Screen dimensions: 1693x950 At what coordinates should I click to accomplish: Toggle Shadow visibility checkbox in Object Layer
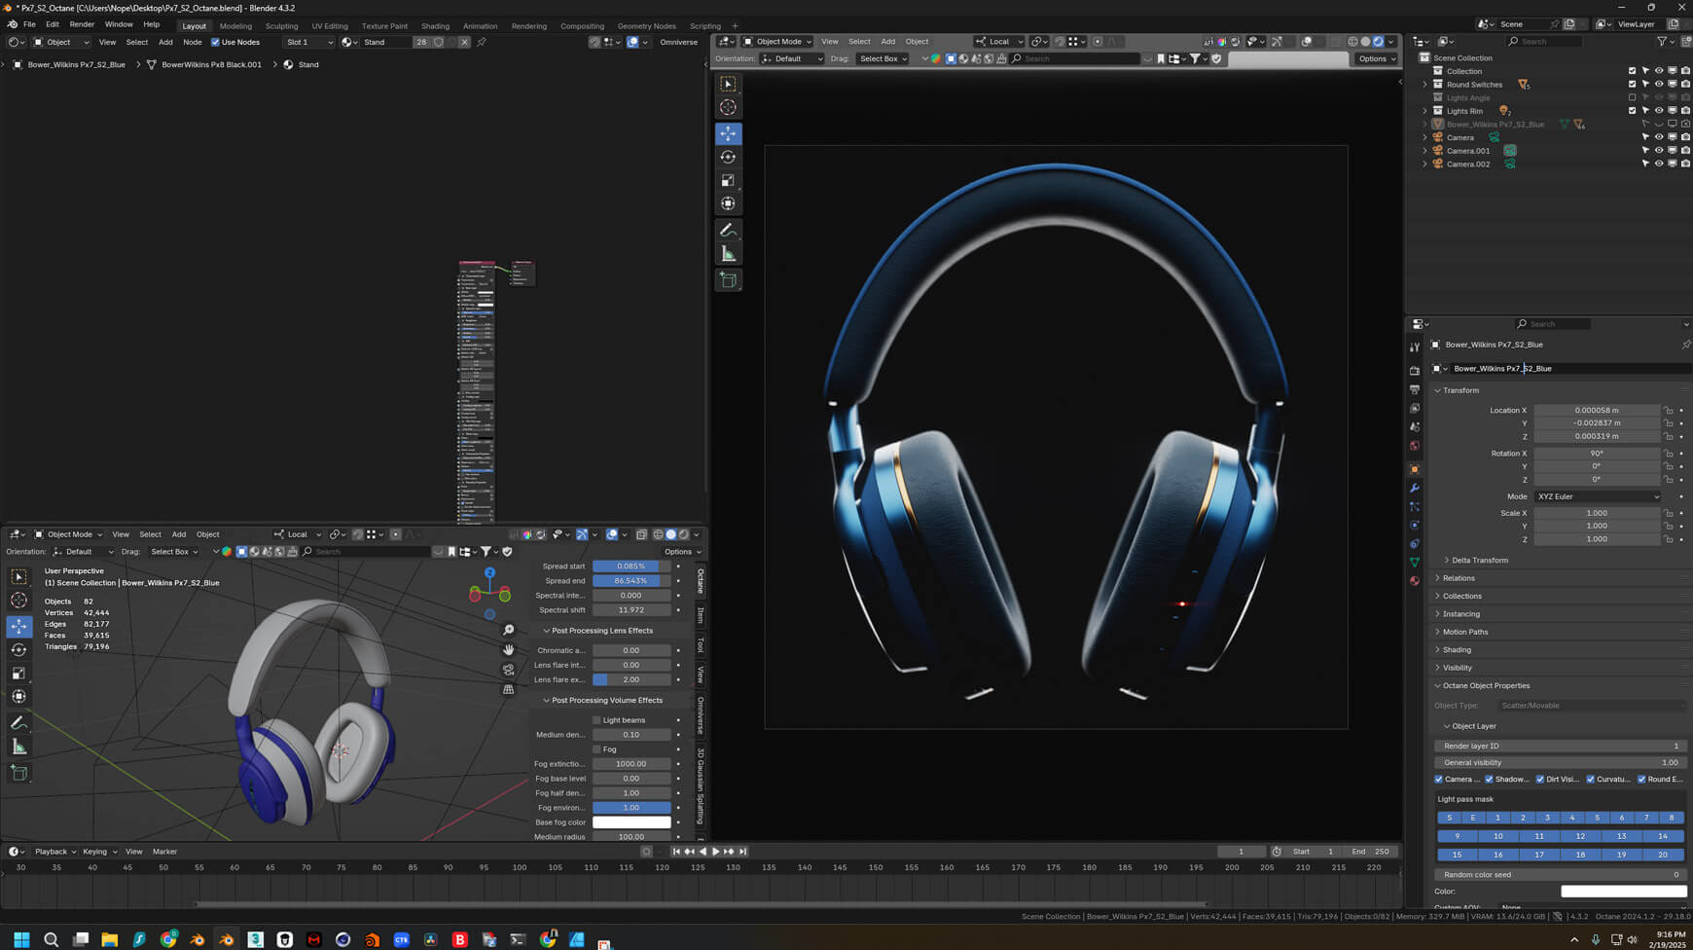click(x=1490, y=779)
